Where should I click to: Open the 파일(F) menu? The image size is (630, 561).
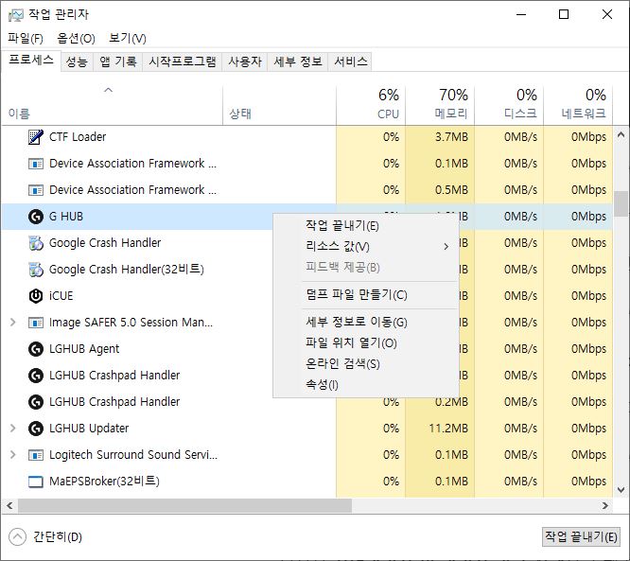coord(26,39)
